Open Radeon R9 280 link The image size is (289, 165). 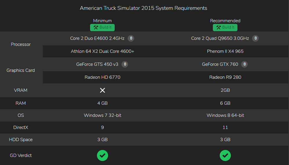(225, 77)
